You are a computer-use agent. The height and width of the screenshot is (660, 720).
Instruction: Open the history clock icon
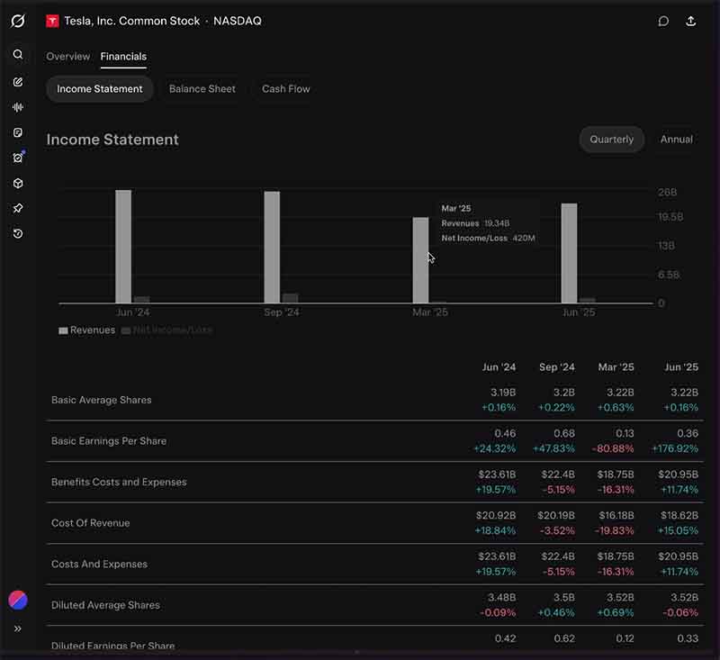(x=17, y=234)
